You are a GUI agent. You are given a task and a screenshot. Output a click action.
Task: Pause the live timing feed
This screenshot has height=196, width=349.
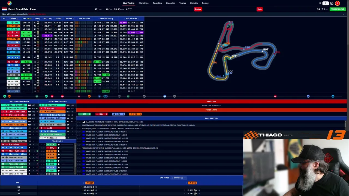pyautogui.click(x=320, y=3)
